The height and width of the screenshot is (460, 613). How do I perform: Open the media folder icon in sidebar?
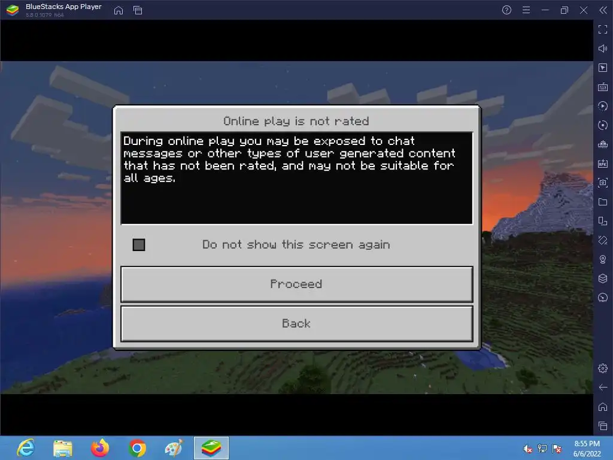[x=602, y=202]
